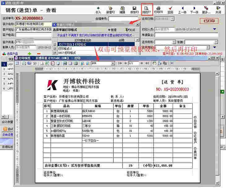This screenshot has width=226, height=188.
Task: Click the 资料设置 link at lower left
Action: click(x=8, y=135)
